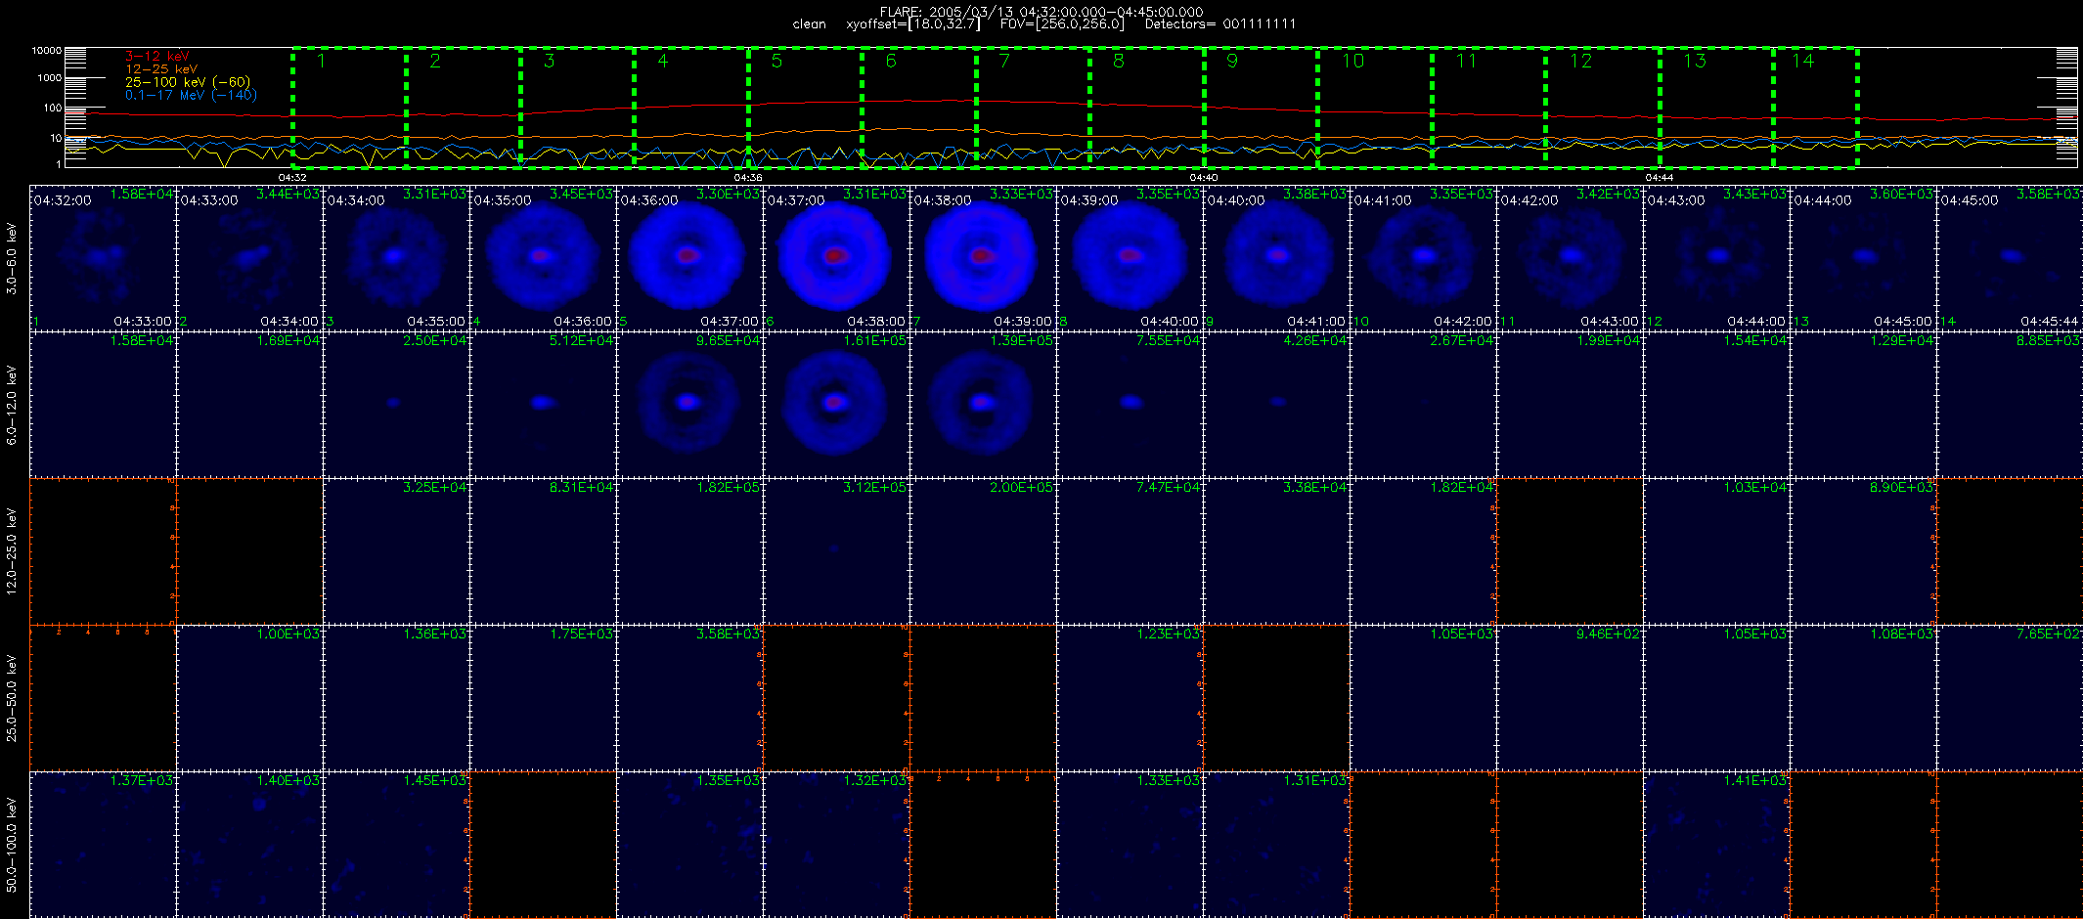
Task: Click the peak value '8.85E+03'
Action: [2048, 340]
